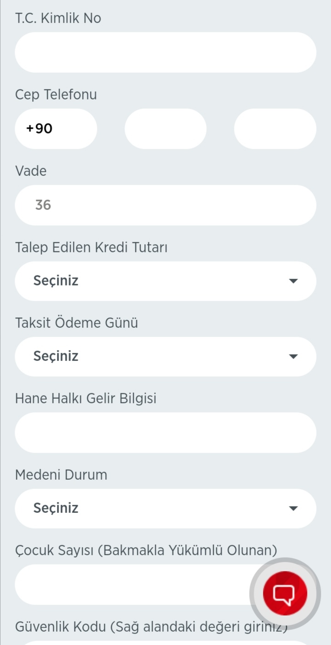Click the "Cep Telefonu" label
Viewport: 331px width, 645px height.
pos(56,95)
